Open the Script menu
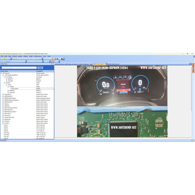195x195 pixels. click(31, 56)
